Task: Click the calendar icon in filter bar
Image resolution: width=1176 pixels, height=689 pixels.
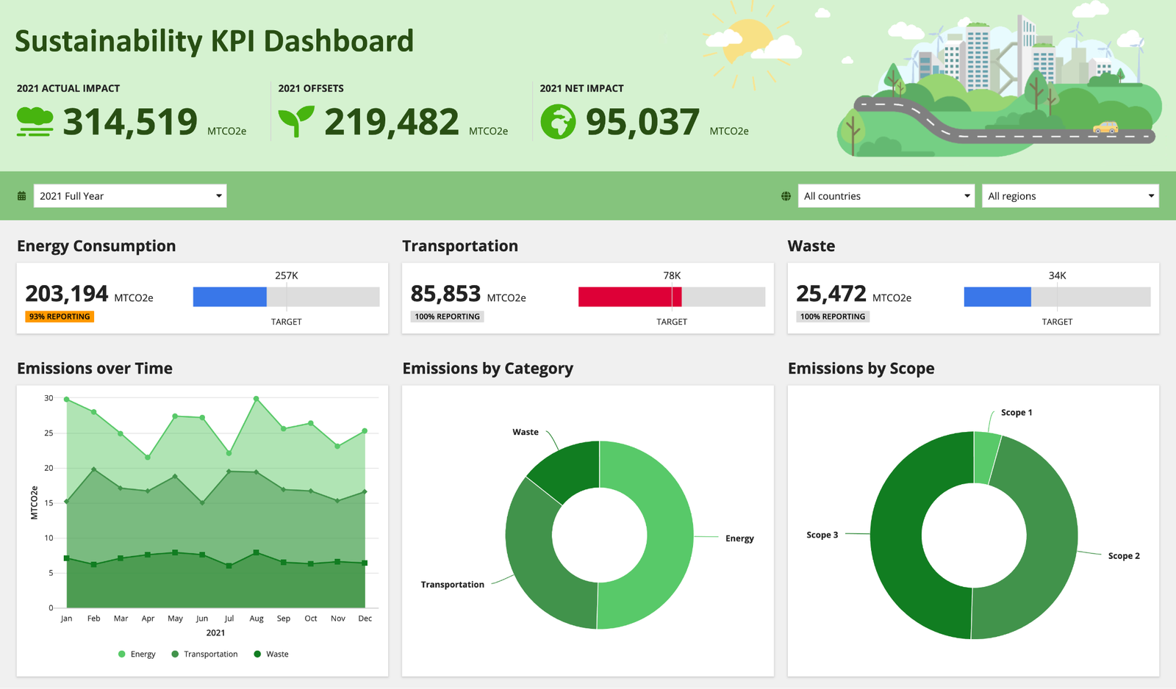Action: 21,196
